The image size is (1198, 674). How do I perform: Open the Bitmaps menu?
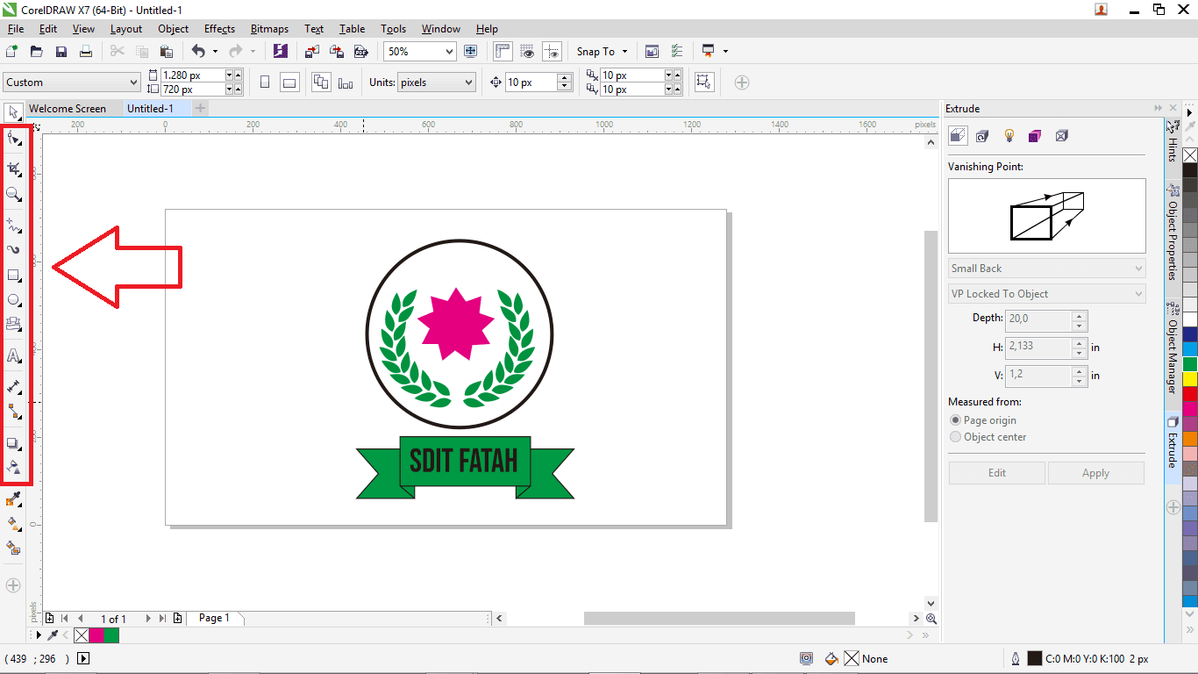[x=268, y=28]
